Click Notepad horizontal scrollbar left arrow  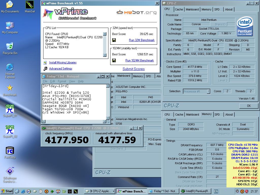(x=44, y=121)
